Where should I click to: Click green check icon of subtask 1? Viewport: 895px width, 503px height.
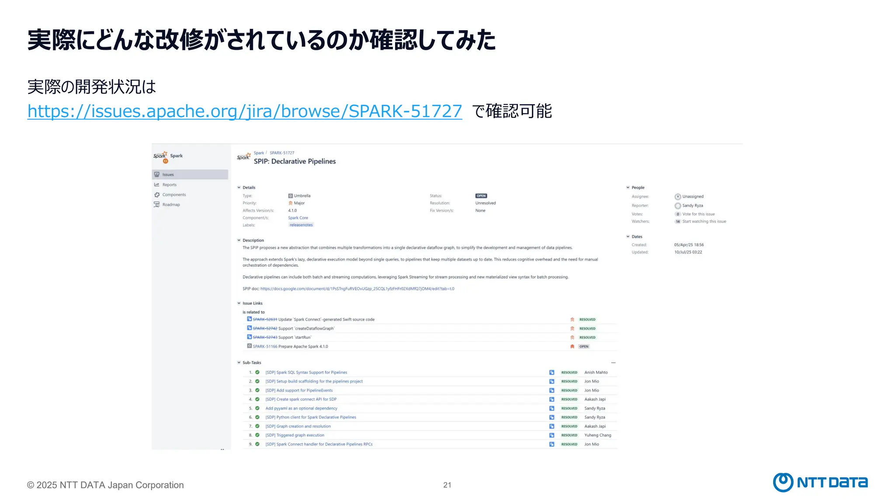tap(257, 372)
